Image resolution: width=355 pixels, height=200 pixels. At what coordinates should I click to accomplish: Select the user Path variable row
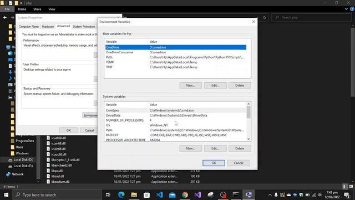coord(176,57)
